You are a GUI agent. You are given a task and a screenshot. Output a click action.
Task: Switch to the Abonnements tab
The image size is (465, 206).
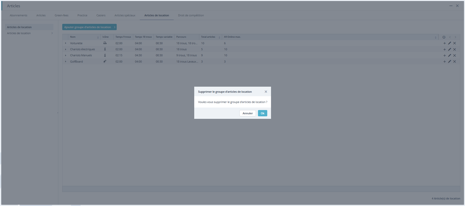coord(19,15)
